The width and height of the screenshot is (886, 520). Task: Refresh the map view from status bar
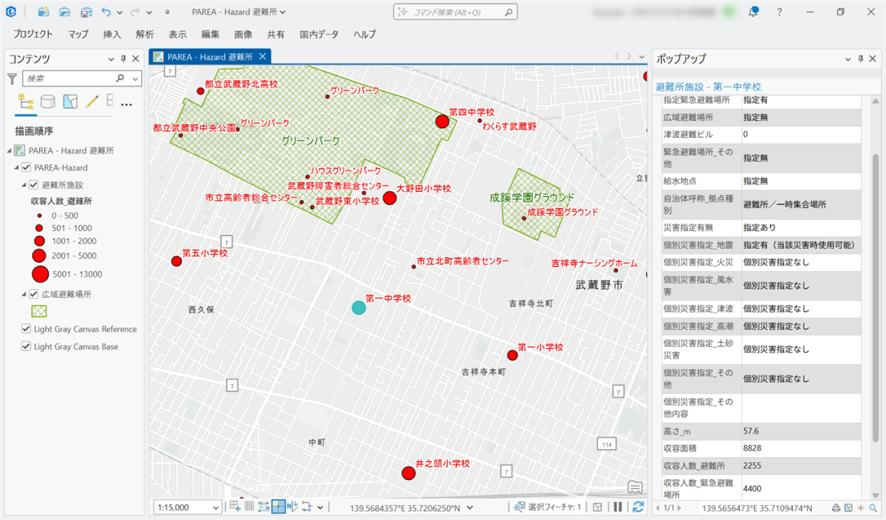638,507
